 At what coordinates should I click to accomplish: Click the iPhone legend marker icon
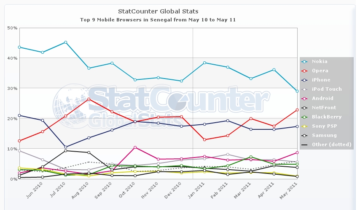305,80
